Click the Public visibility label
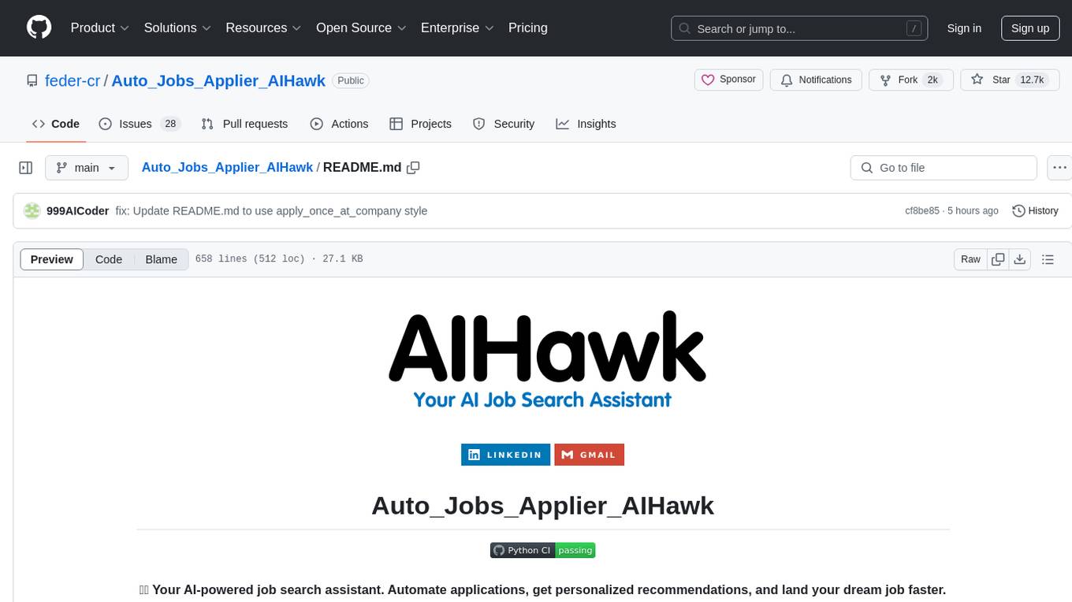This screenshot has height=602, width=1072. tap(351, 80)
